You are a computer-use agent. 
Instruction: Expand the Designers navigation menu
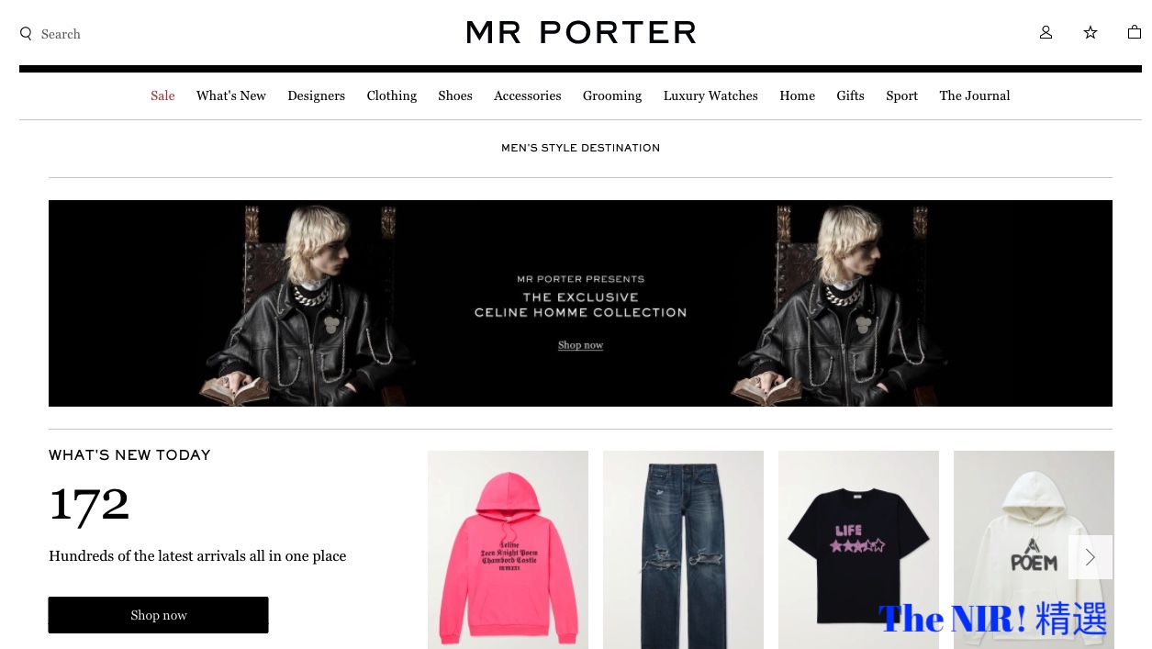[x=316, y=95]
